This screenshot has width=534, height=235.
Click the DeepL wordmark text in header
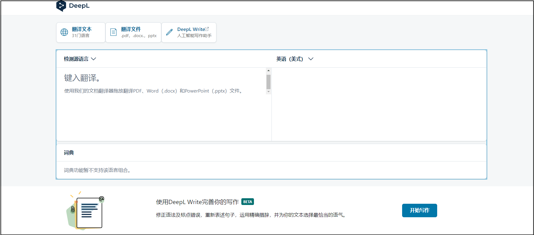pyautogui.click(x=79, y=6)
